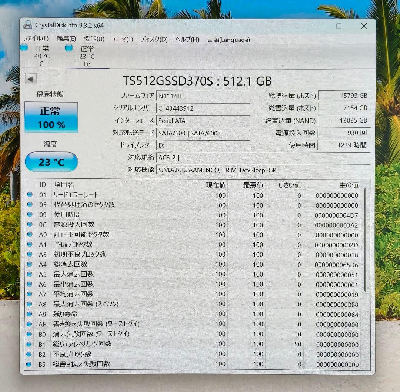This screenshot has width=400, height=392.
Task: Click the 23 °C temperature button
Action: coord(51,162)
